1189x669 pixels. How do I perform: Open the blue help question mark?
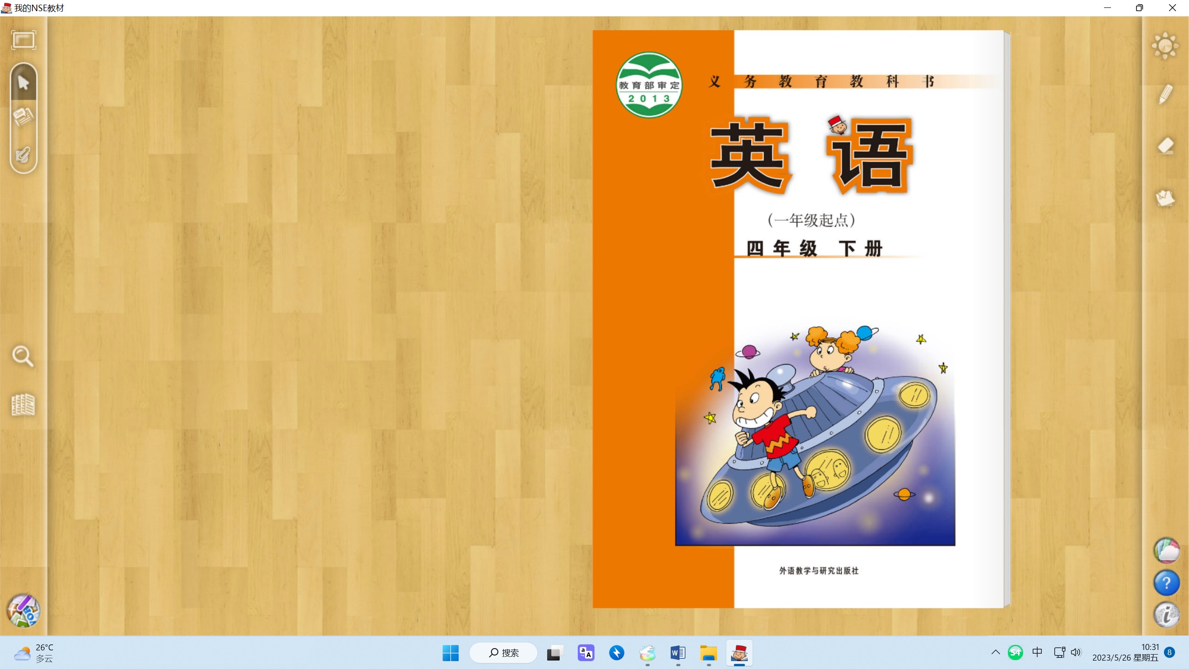point(1167,583)
